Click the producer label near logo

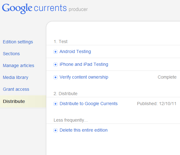[78, 9]
